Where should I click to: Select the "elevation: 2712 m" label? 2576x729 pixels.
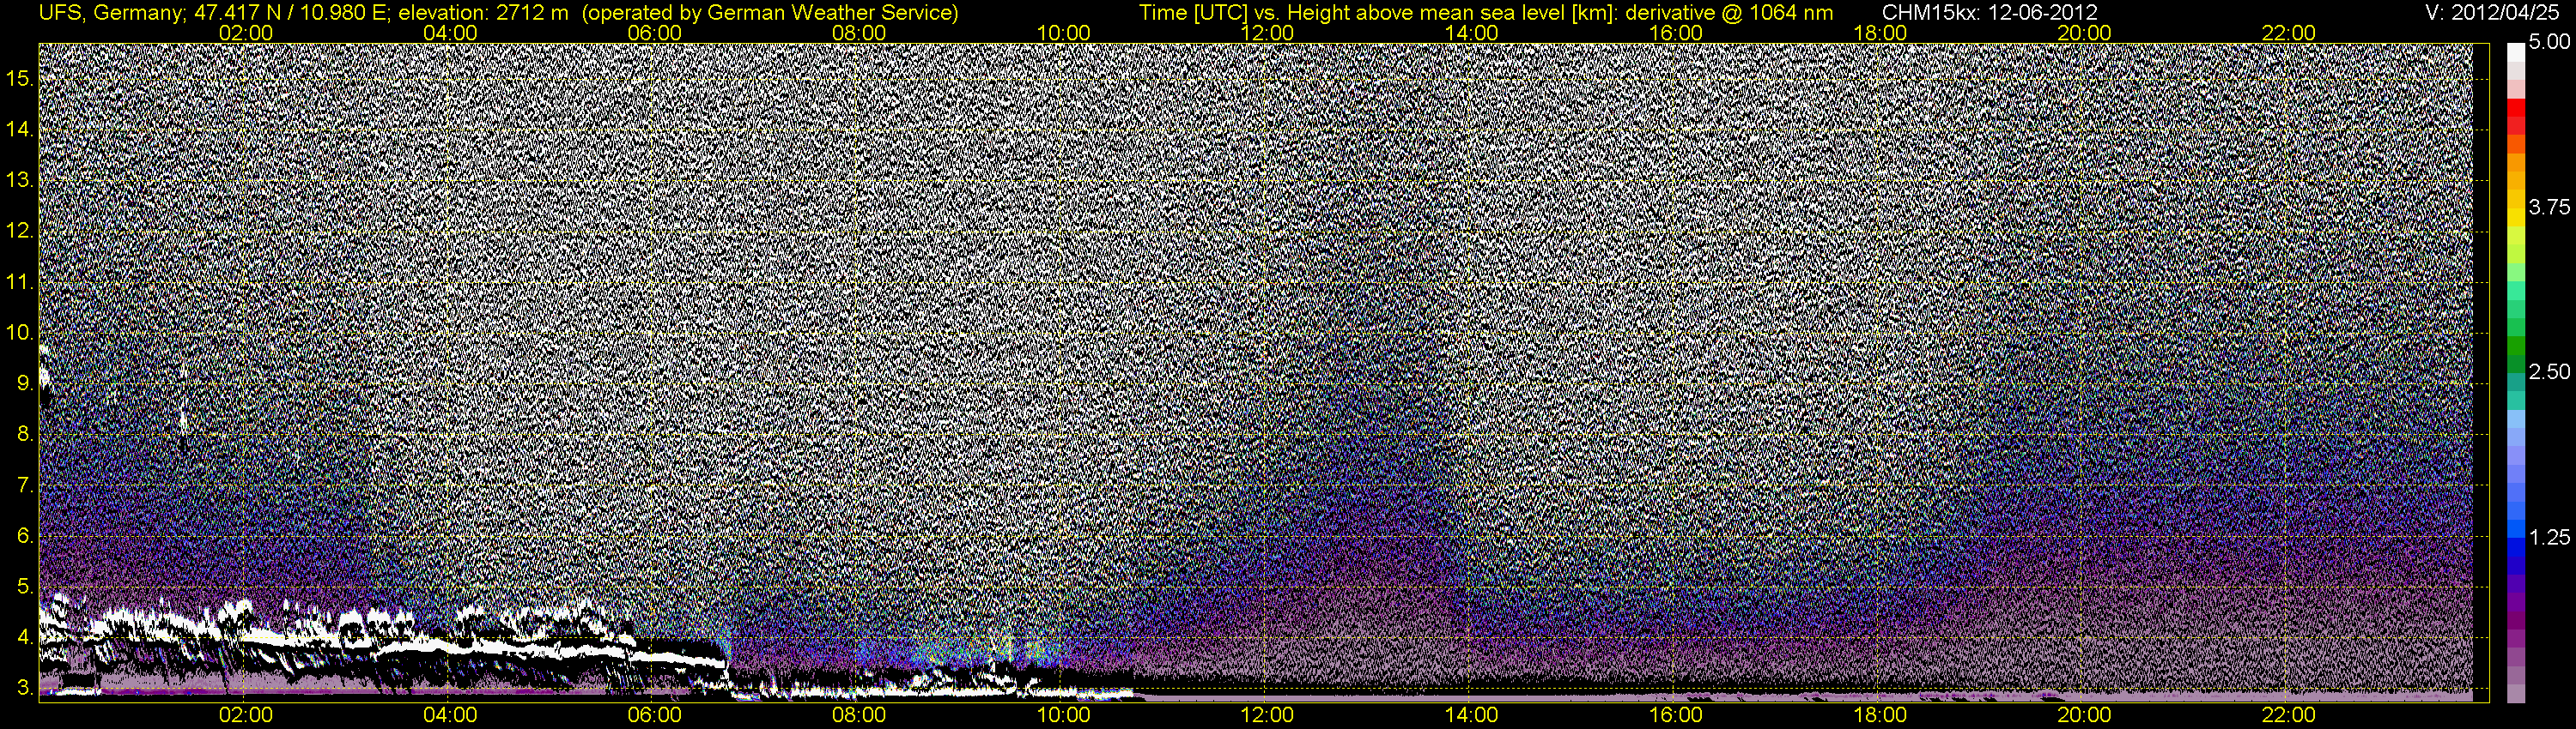pyautogui.click(x=483, y=12)
